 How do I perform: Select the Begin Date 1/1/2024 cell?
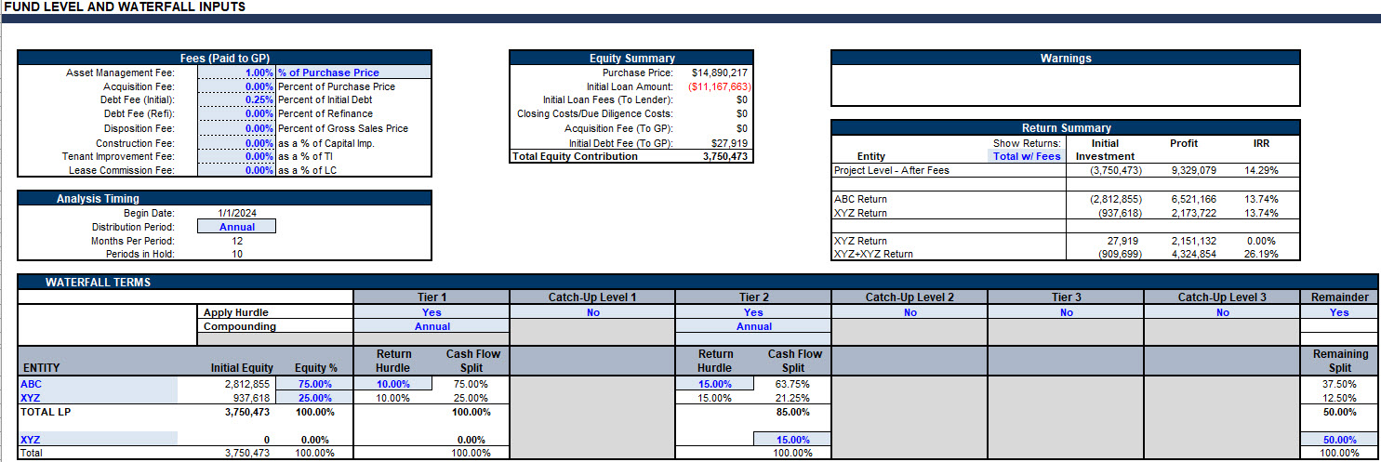pyautogui.click(x=237, y=213)
